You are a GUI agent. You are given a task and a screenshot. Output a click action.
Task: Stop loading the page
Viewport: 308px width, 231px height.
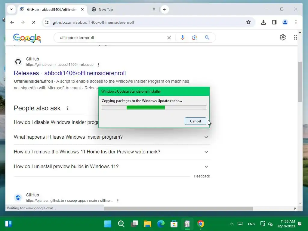click(34, 22)
